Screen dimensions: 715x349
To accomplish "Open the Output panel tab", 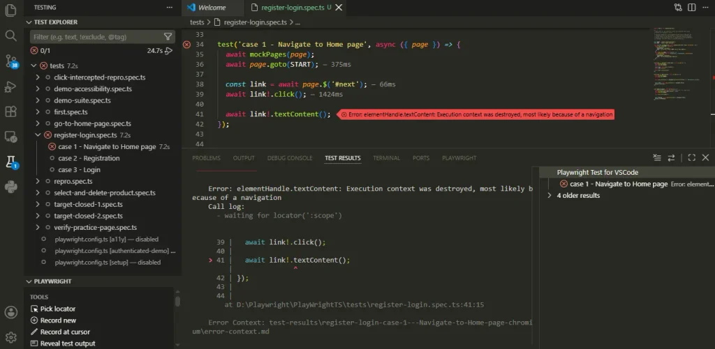I will pyautogui.click(x=244, y=158).
